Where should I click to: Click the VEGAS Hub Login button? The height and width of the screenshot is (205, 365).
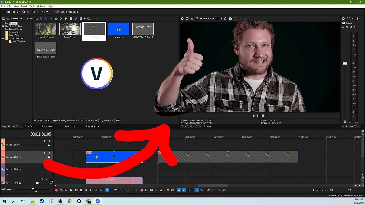click(x=67, y=12)
